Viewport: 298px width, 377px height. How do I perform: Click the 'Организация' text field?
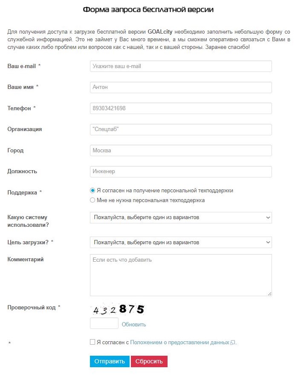click(181, 130)
